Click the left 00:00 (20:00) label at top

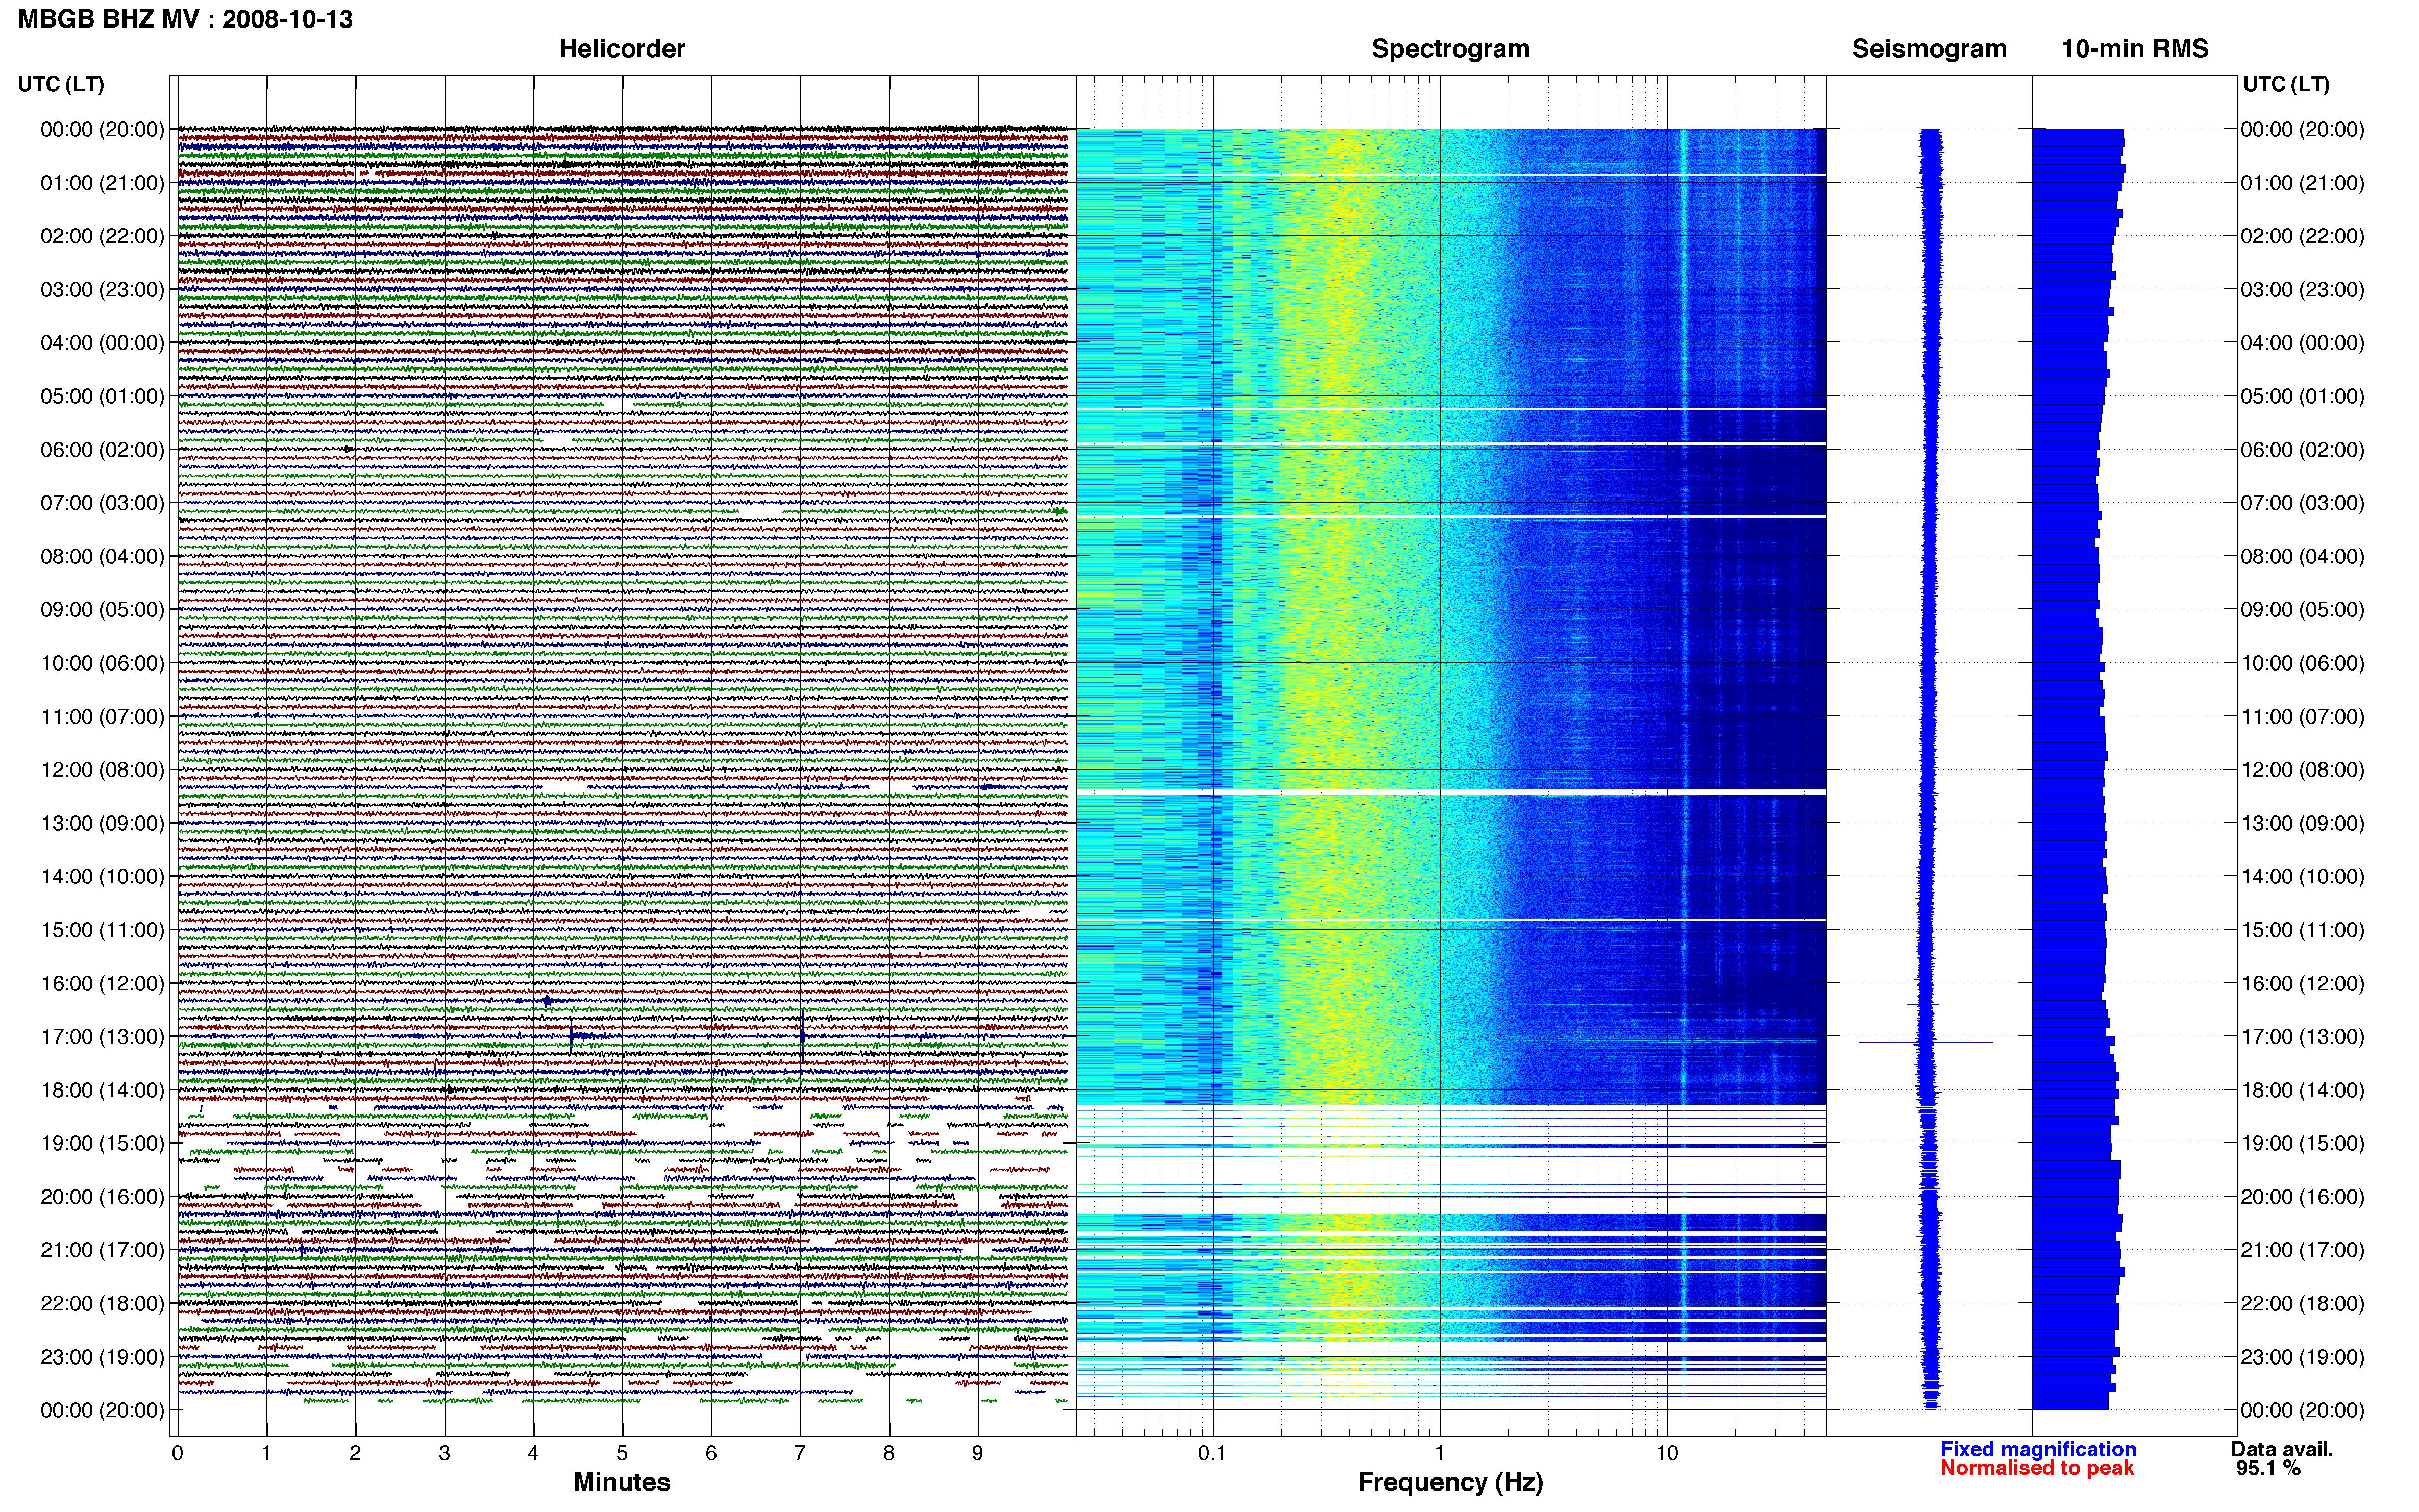click(102, 129)
